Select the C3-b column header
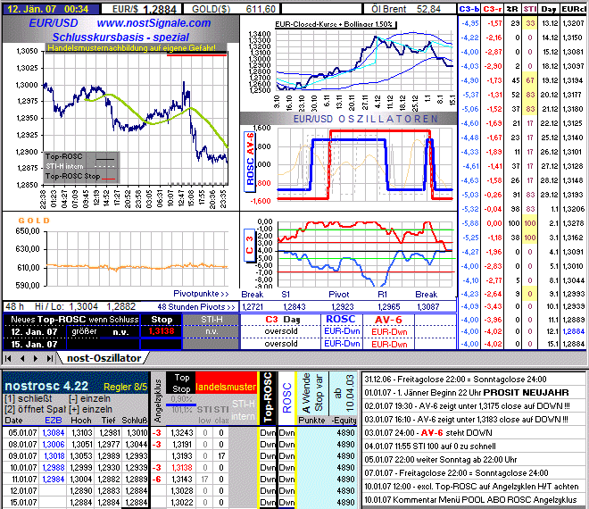The width and height of the screenshot is (589, 509). [x=469, y=9]
